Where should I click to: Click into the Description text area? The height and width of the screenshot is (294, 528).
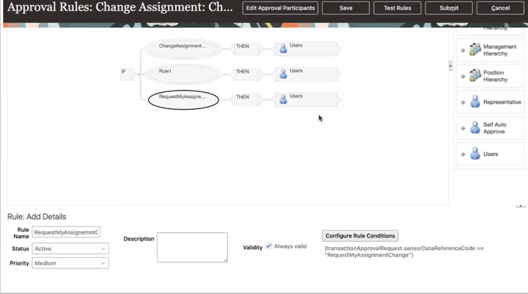(x=192, y=248)
